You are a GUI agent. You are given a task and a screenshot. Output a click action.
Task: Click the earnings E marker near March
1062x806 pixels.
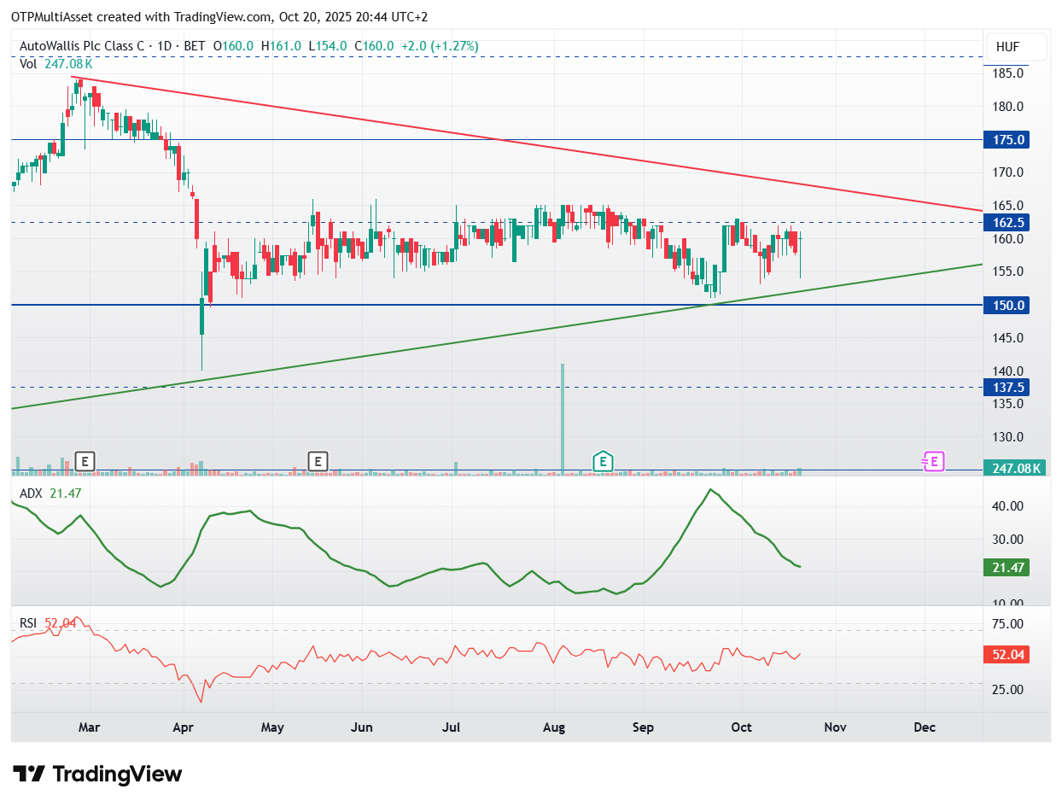coord(85,462)
